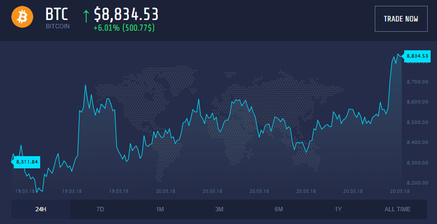Open the 1Y time range tab
The height and width of the screenshot is (224, 437).
click(338, 209)
